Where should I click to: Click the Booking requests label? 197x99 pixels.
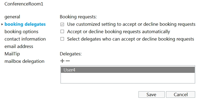78,17
